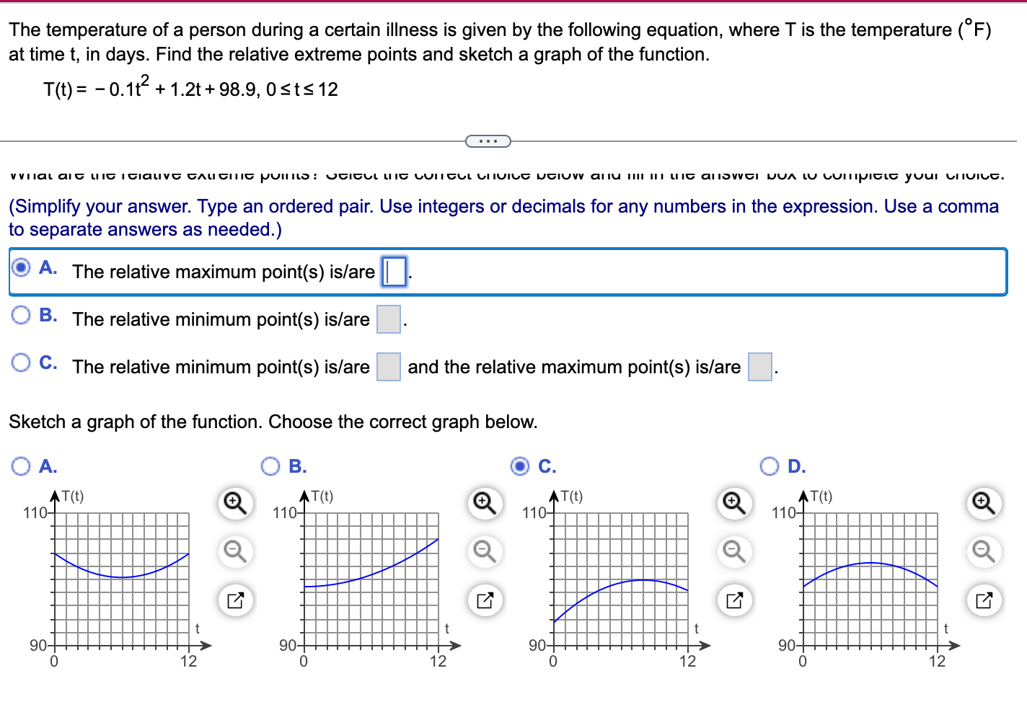The image size is (1027, 712).
Task: Click the minimum answer box in choice C
Action: [388, 367]
